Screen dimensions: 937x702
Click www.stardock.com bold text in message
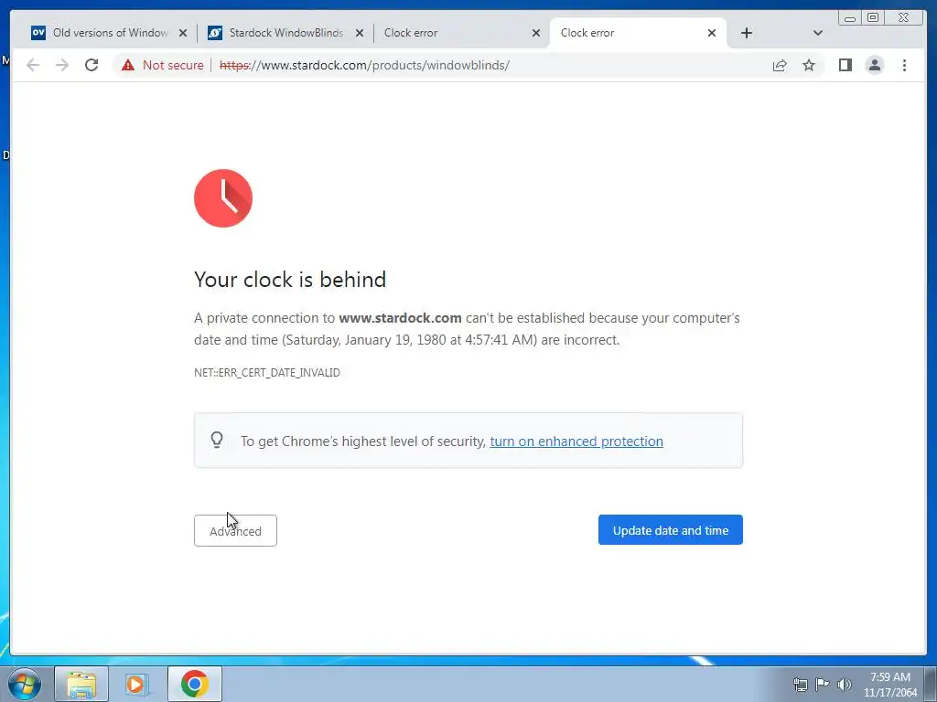pyautogui.click(x=400, y=318)
